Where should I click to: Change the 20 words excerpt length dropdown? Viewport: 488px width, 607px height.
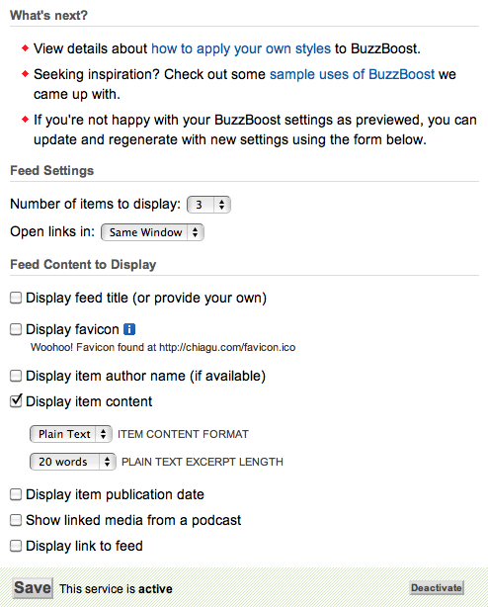tap(73, 462)
